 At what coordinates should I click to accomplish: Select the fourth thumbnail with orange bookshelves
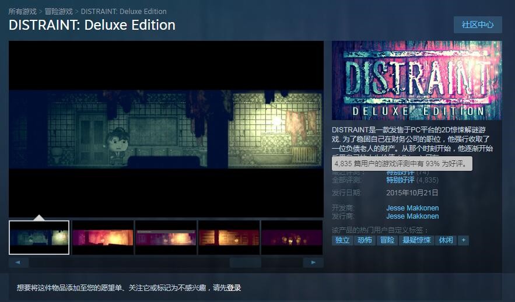coord(229,237)
